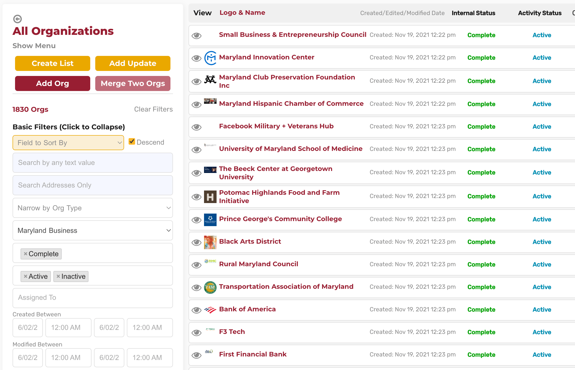Screen dimensions: 575x370
Task: Open Small Business & Entrepreneurship Council link
Action: [293, 35]
